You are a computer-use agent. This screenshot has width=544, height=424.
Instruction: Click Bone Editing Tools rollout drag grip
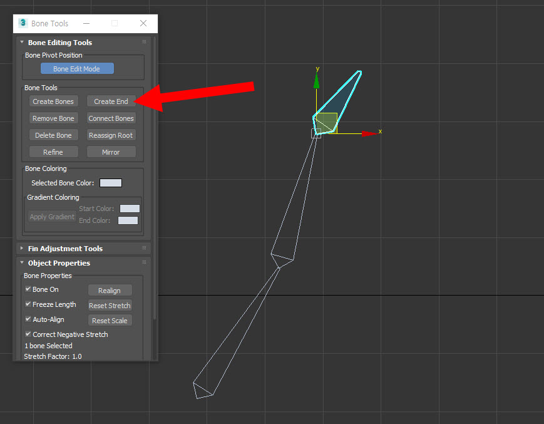[144, 41]
